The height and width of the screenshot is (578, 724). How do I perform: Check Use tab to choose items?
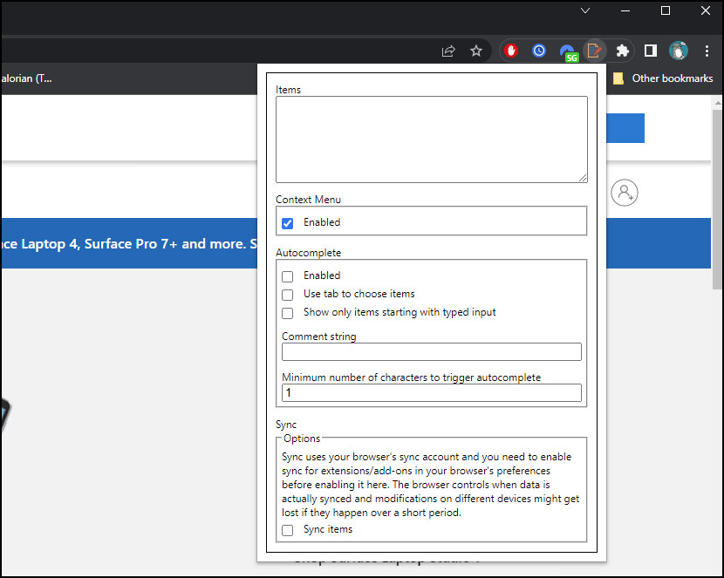287,295
